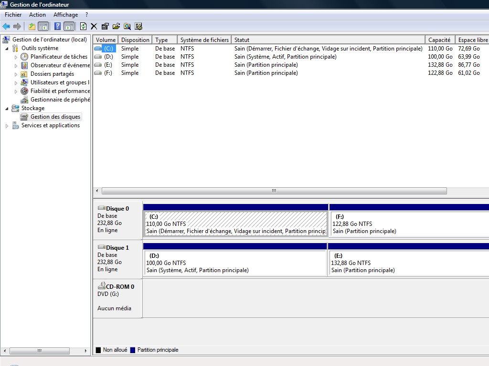Image resolution: width=489 pixels, height=366 pixels.
Task: Click the Properties icon in toolbar
Action: (x=105, y=26)
